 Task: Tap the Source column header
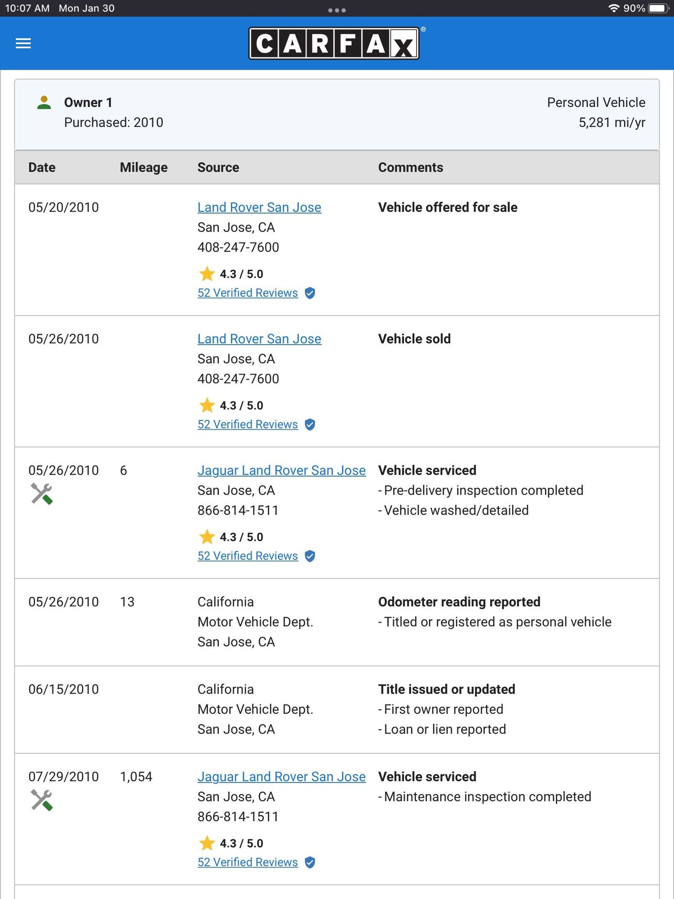click(218, 167)
